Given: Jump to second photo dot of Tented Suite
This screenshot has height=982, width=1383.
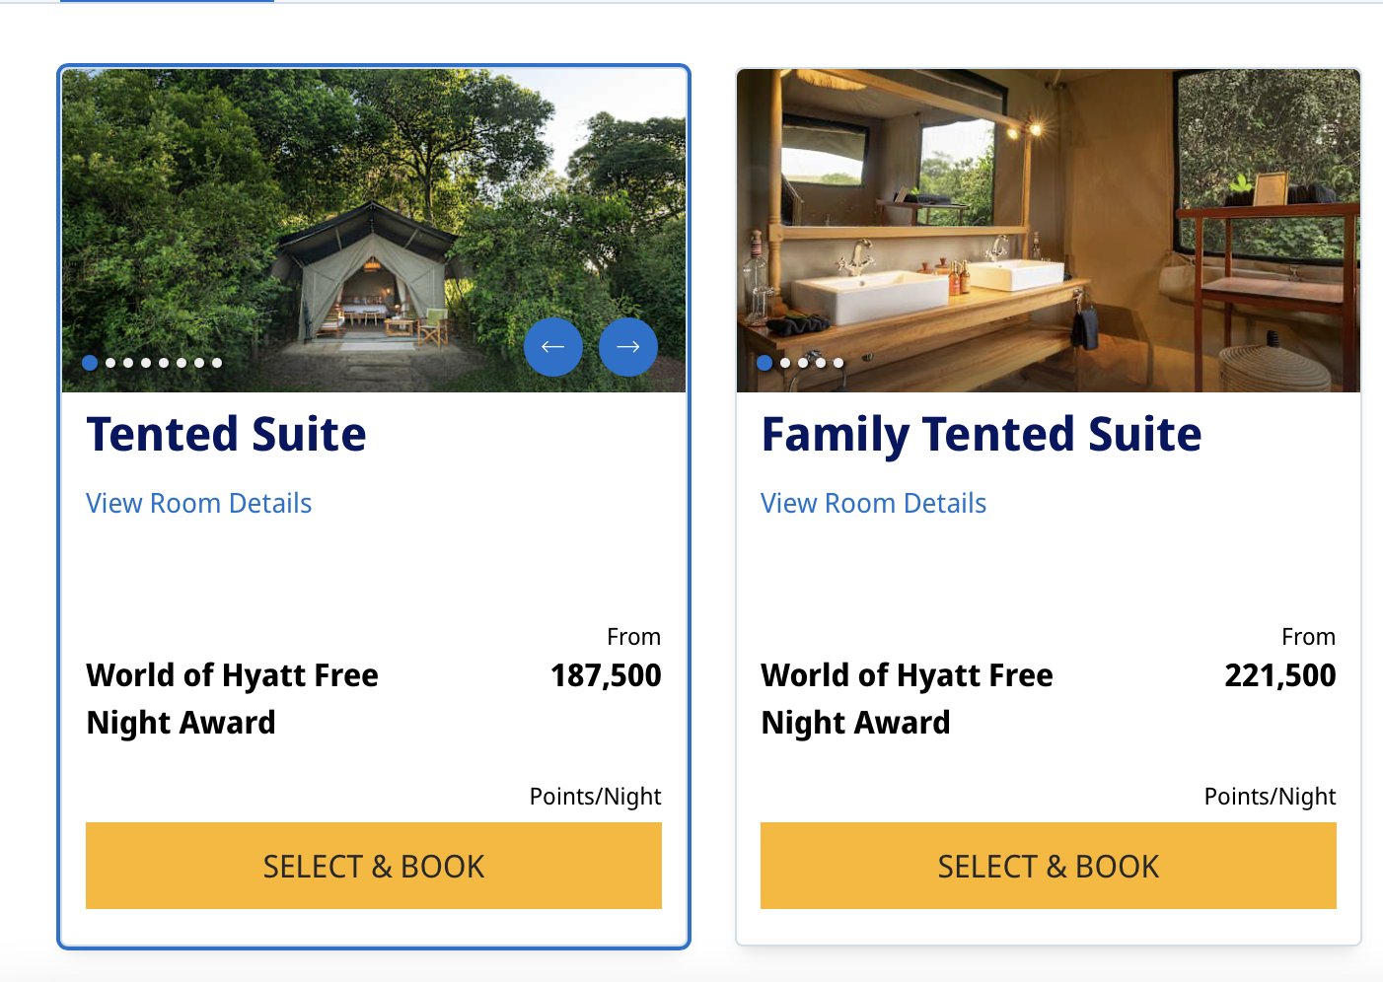Looking at the screenshot, I should (x=110, y=363).
